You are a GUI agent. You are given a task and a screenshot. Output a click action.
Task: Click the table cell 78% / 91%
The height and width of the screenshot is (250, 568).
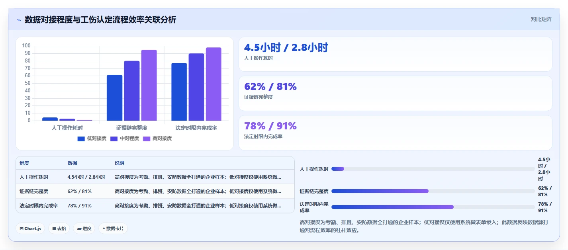point(80,206)
